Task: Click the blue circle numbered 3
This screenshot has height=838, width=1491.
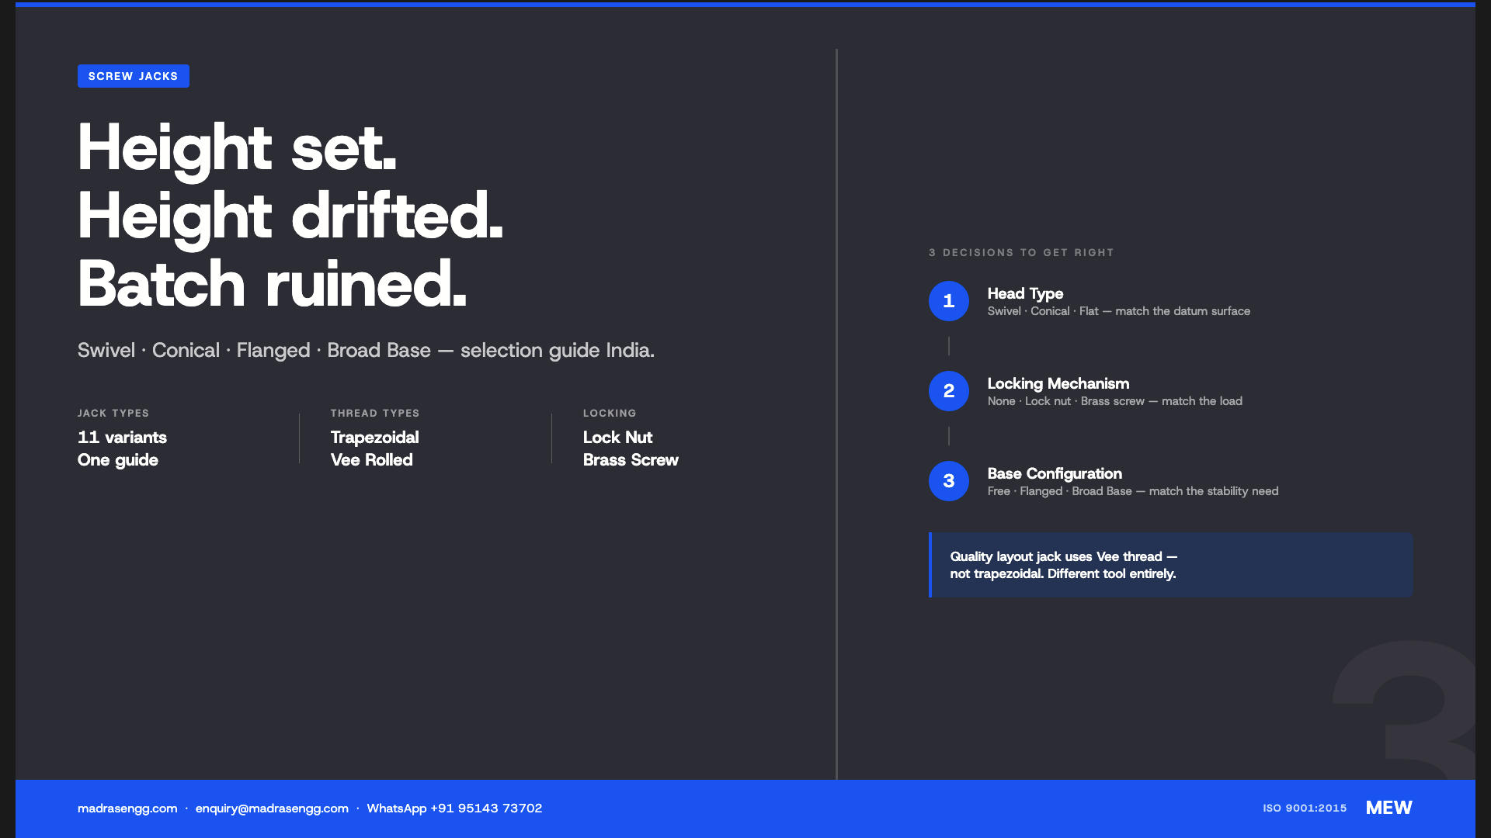Action: (948, 481)
